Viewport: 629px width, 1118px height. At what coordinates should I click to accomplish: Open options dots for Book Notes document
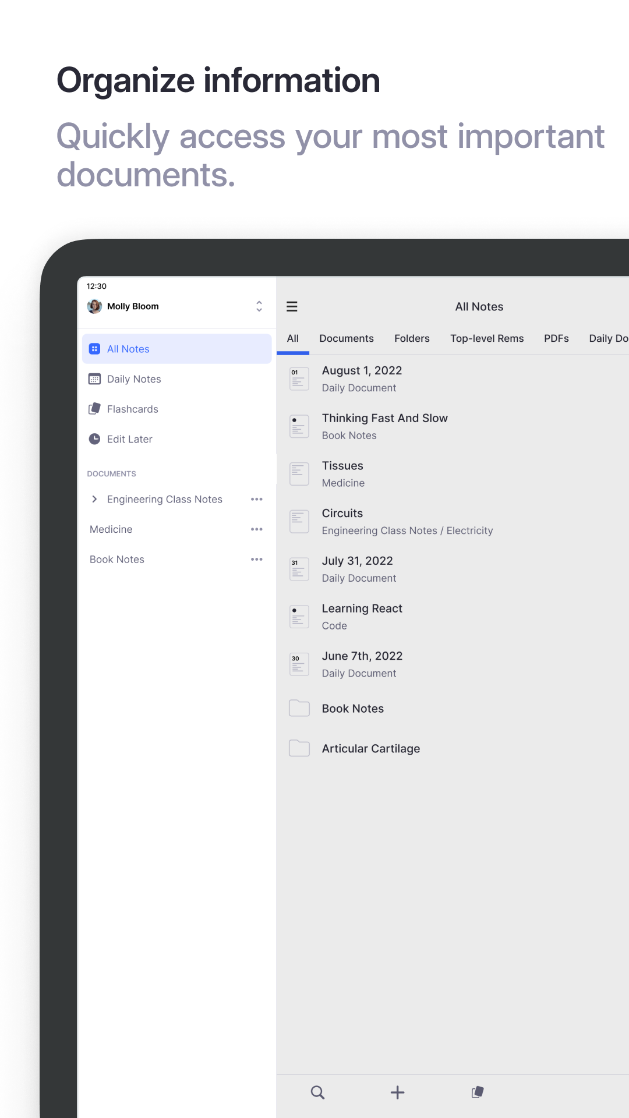tap(257, 560)
